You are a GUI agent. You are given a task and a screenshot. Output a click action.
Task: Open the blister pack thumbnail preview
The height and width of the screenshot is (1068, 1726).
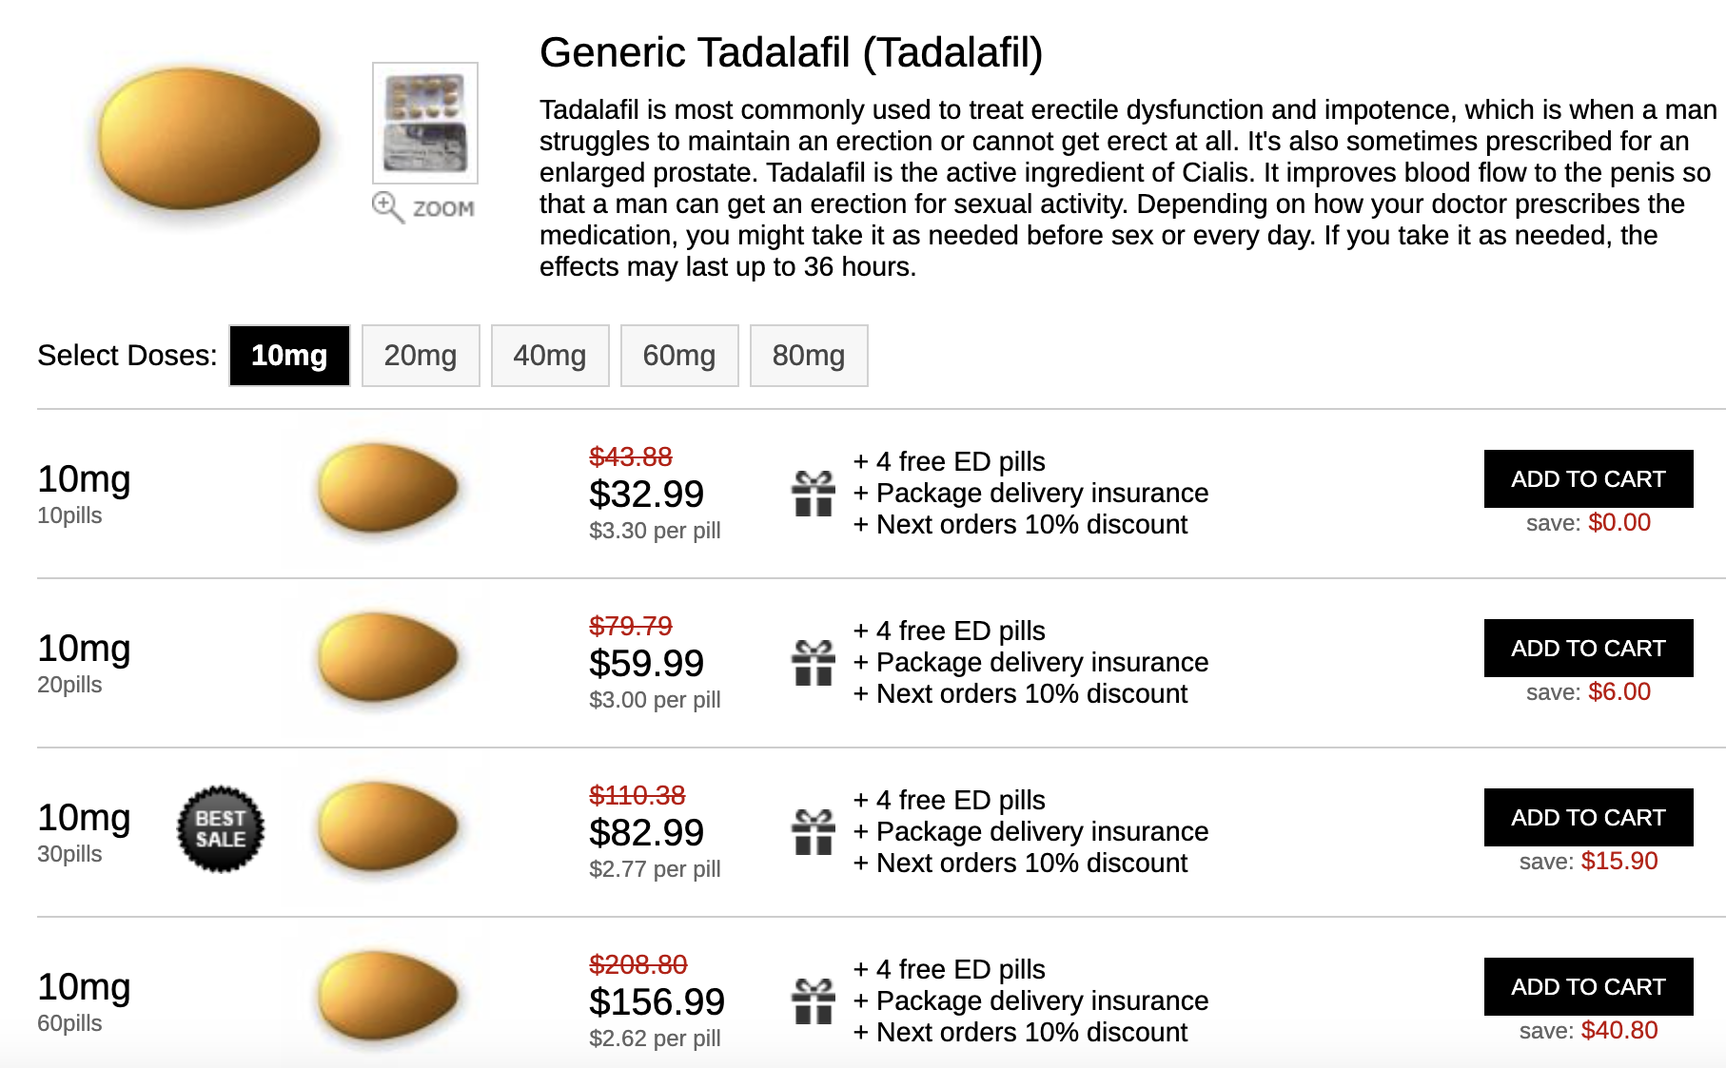point(425,124)
